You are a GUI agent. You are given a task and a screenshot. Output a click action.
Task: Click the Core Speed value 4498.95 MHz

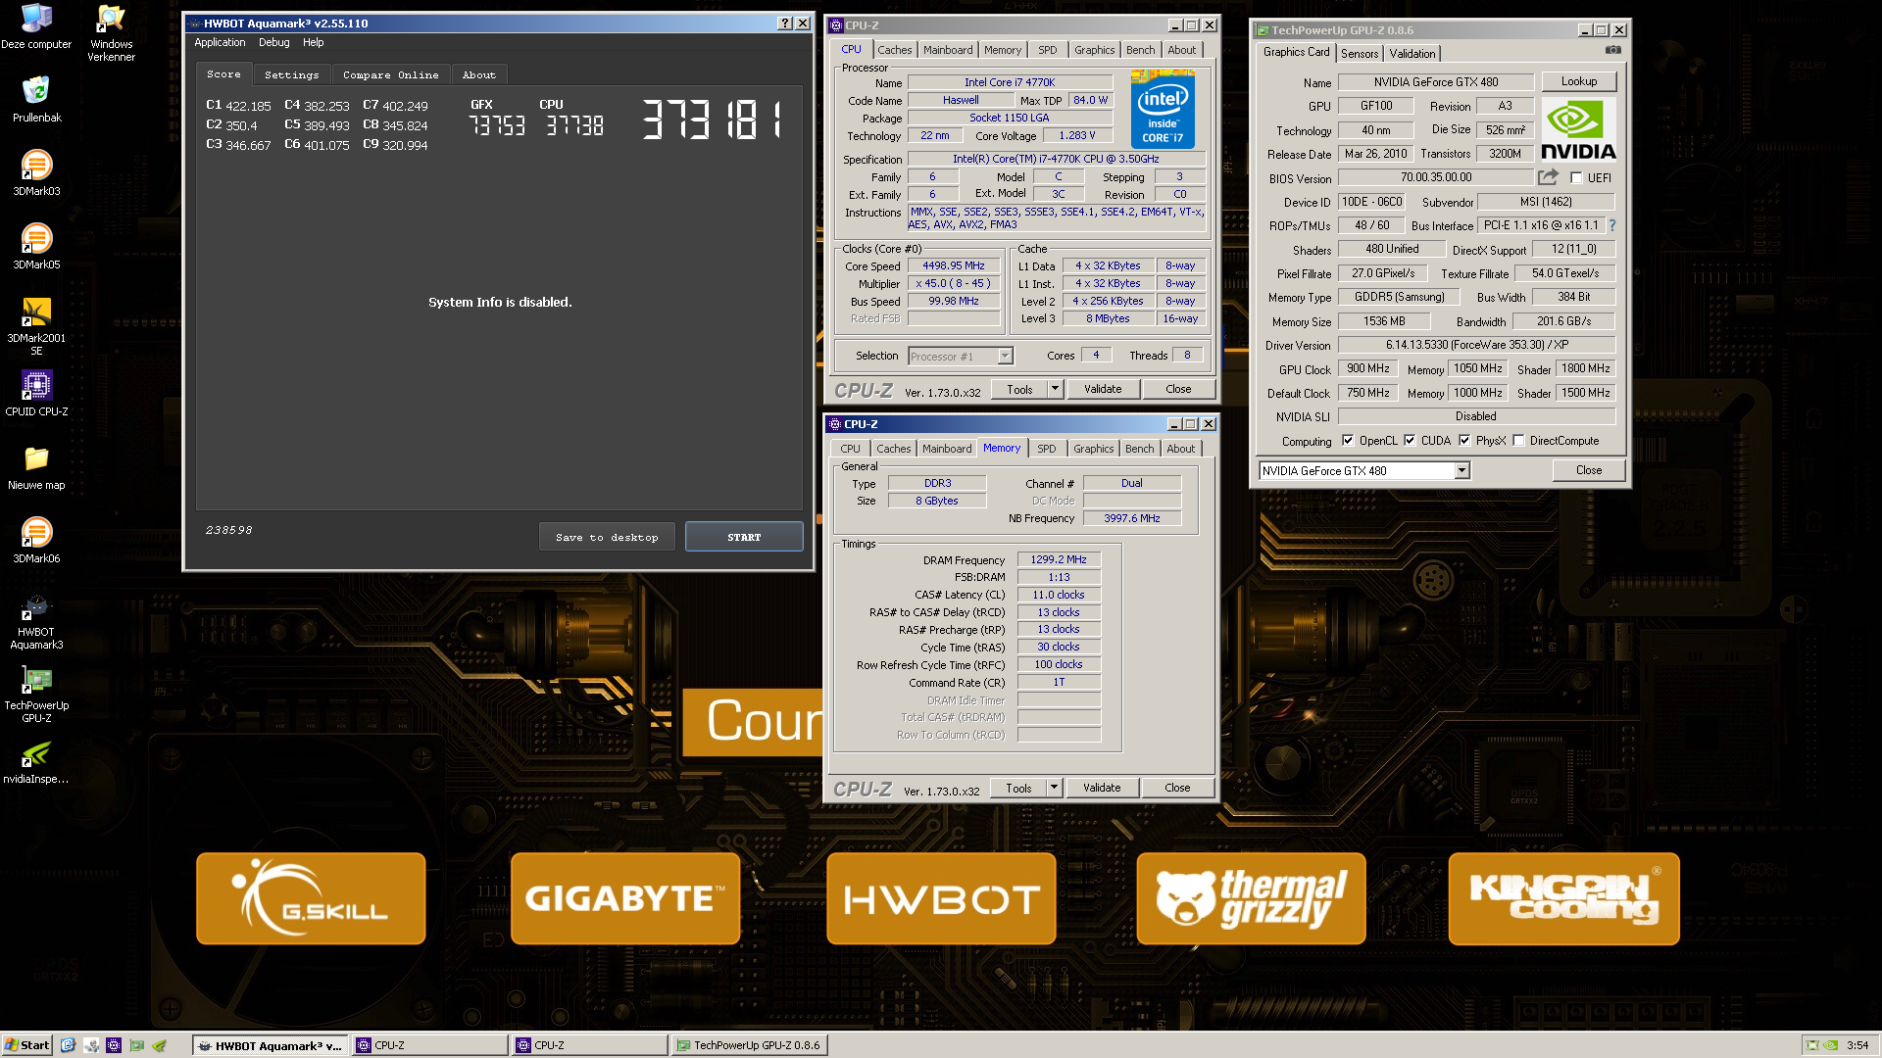coord(954,265)
